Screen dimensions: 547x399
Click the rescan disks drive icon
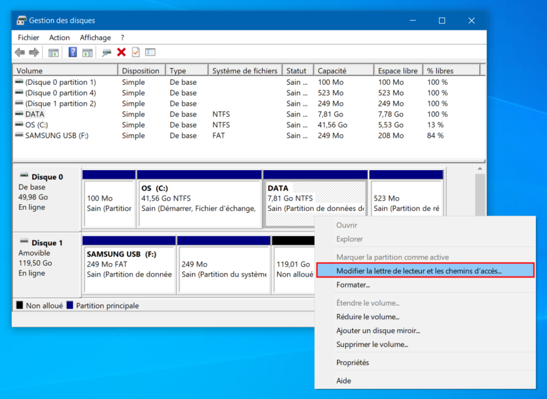[x=106, y=53]
